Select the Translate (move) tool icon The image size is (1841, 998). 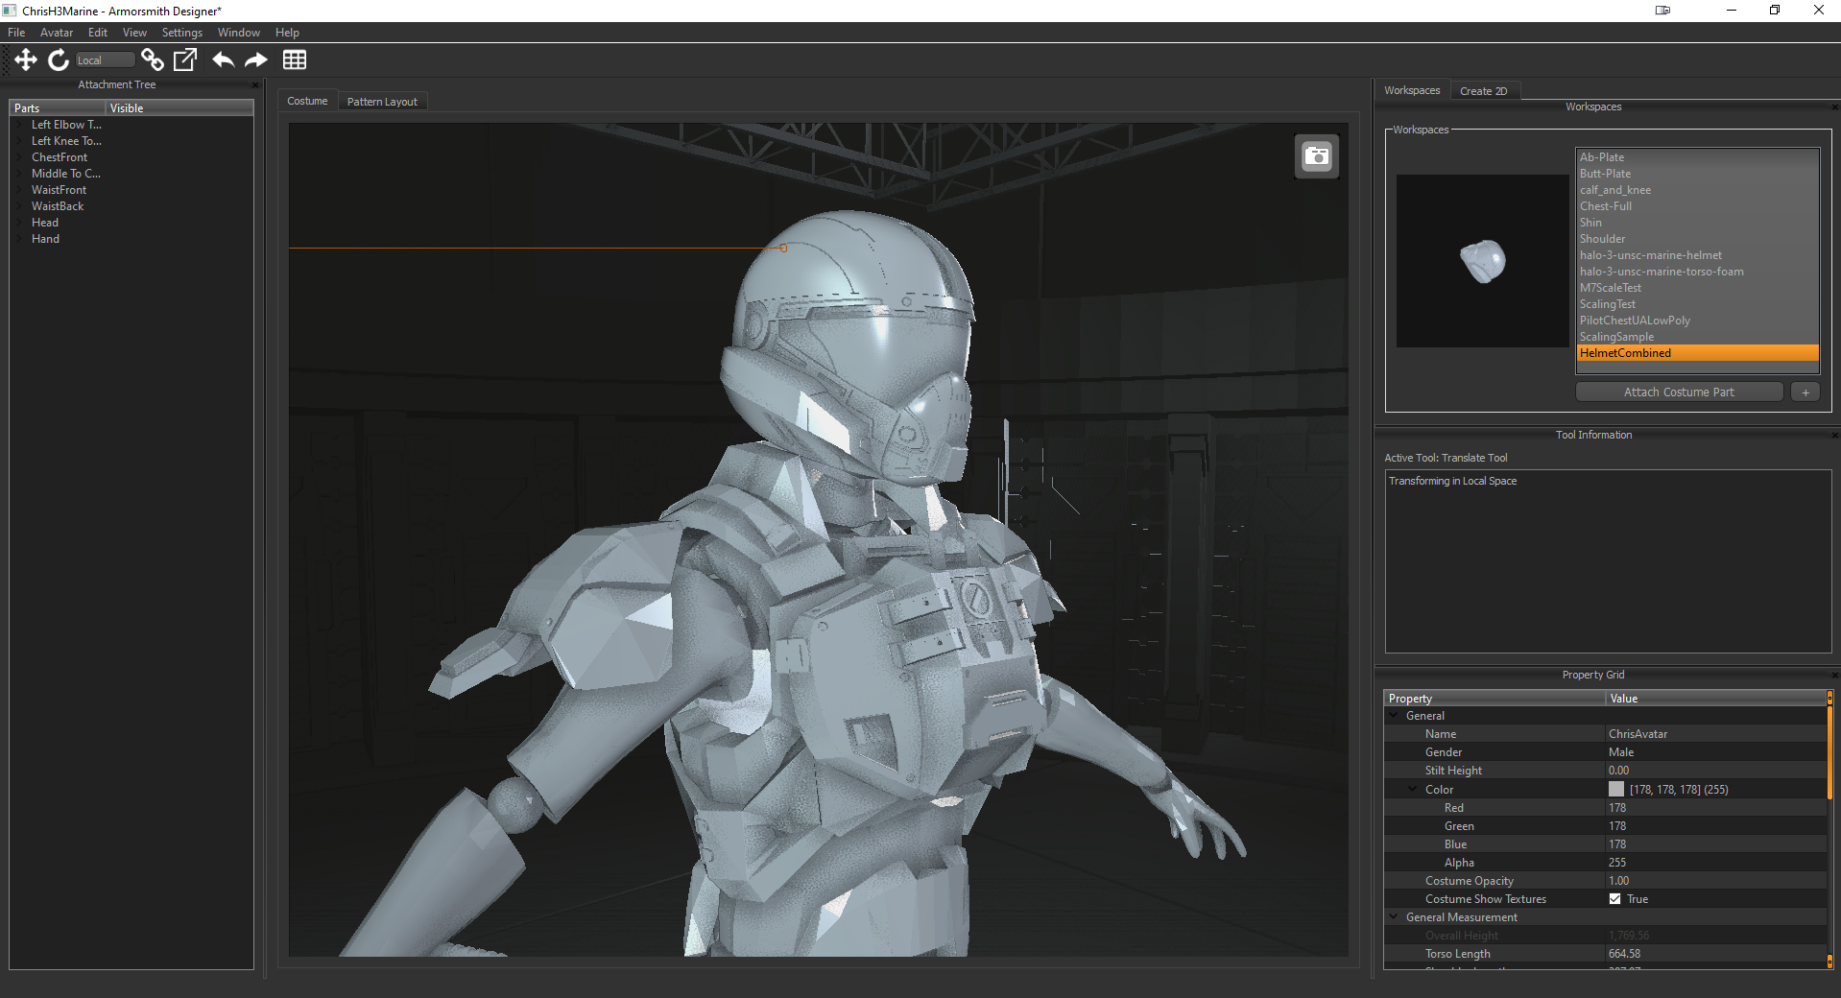26,59
